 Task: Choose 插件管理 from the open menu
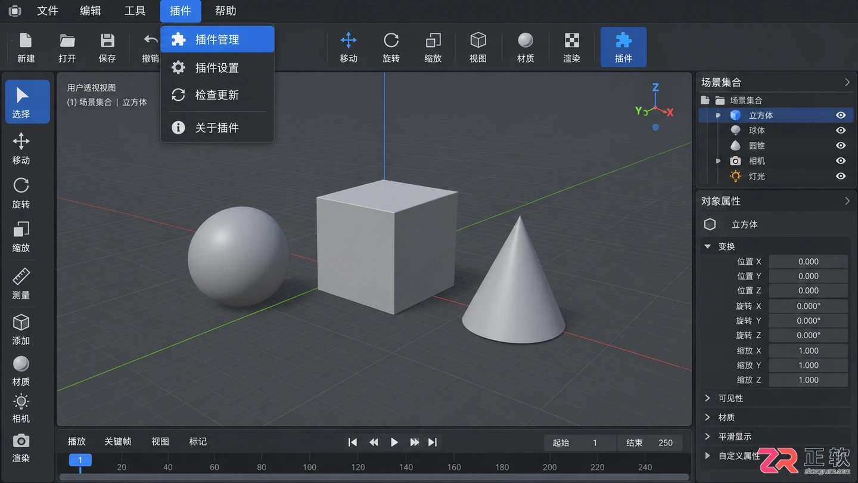click(x=217, y=39)
